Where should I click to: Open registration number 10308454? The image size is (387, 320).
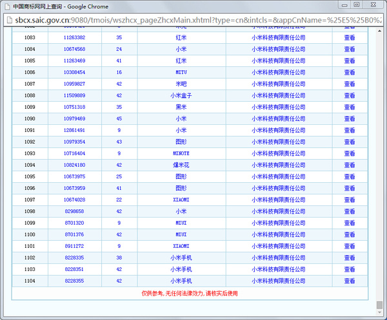75,72
